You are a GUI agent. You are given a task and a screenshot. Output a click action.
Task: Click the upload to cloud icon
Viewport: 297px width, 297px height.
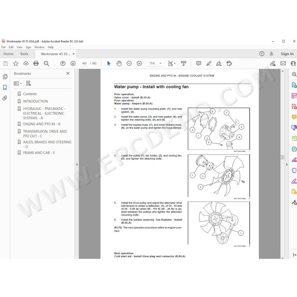[x=26, y=64]
